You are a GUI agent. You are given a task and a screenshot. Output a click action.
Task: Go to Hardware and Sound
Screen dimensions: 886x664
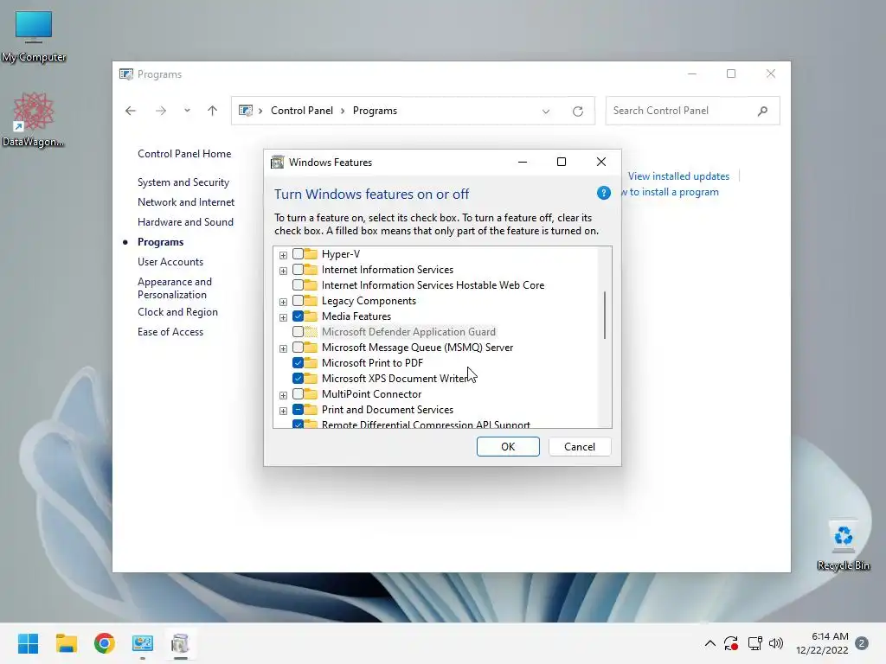click(185, 222)
